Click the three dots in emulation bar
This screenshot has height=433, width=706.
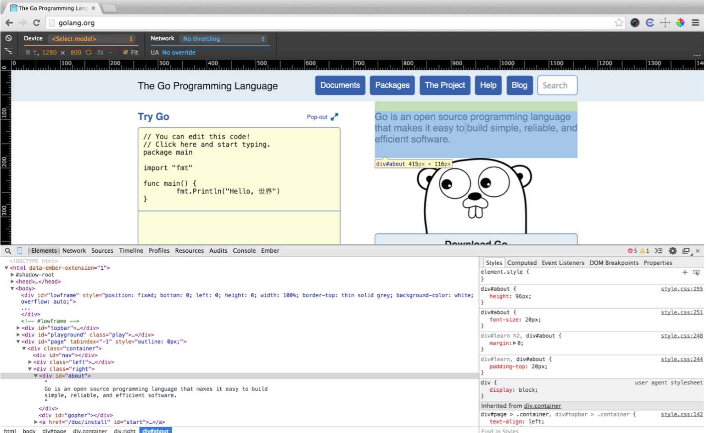click(697, 55)
